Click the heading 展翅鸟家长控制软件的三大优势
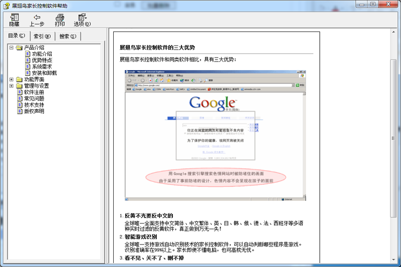The height and width of the screenshot is (267, 401). point(157,48)
